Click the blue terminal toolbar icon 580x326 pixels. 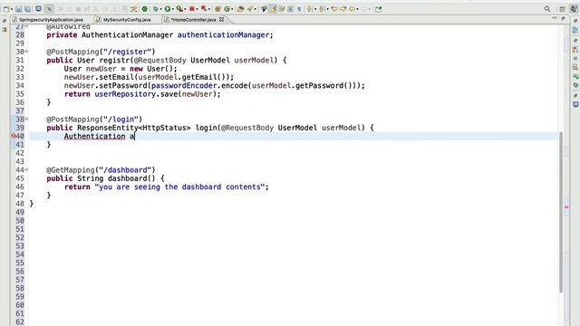click(38, 8)
